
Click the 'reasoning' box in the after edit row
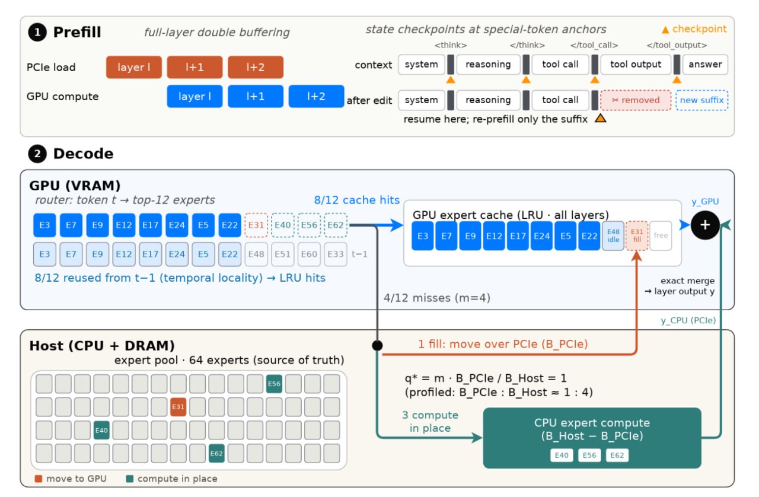(488, 100)
